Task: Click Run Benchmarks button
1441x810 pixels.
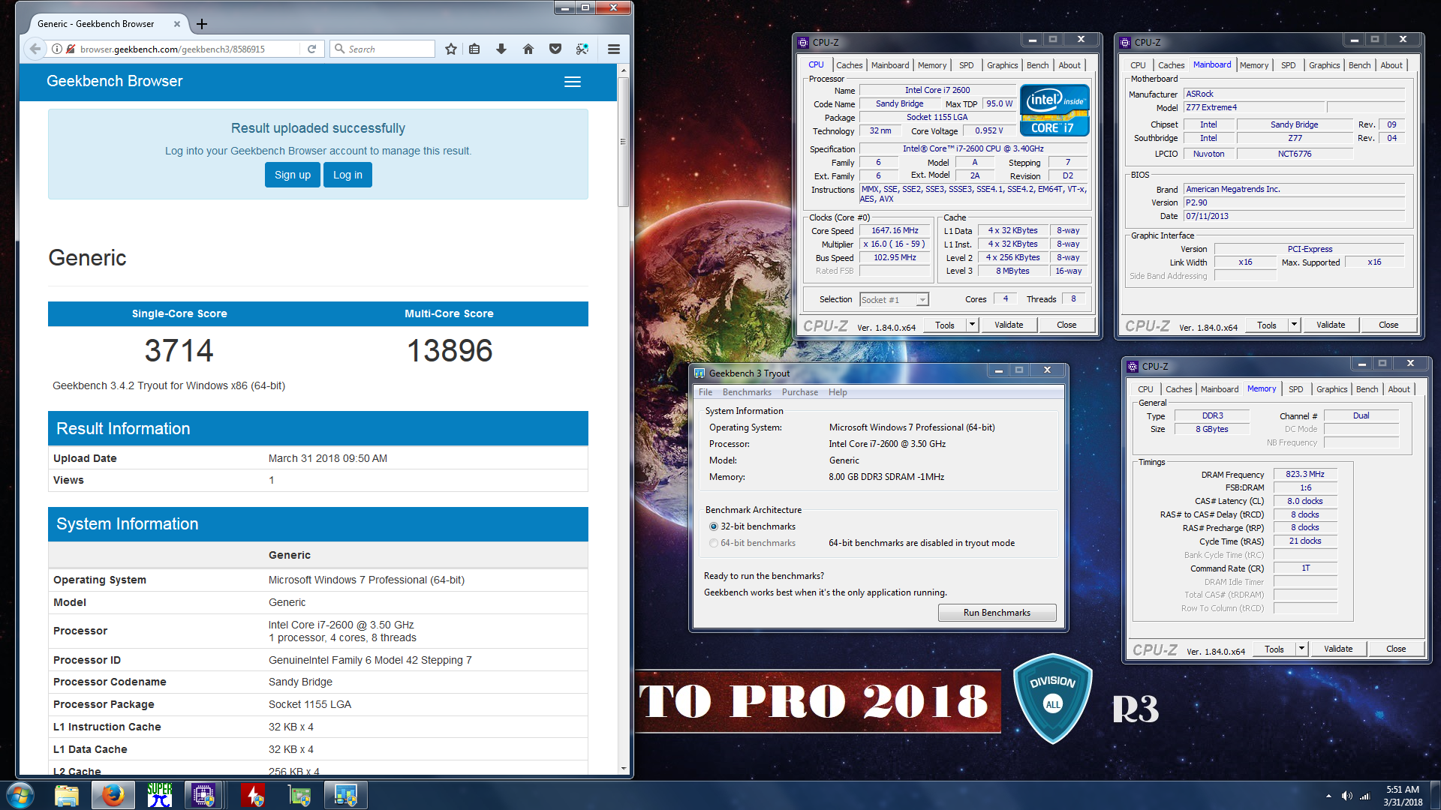Action: click(x=997, y=613)
